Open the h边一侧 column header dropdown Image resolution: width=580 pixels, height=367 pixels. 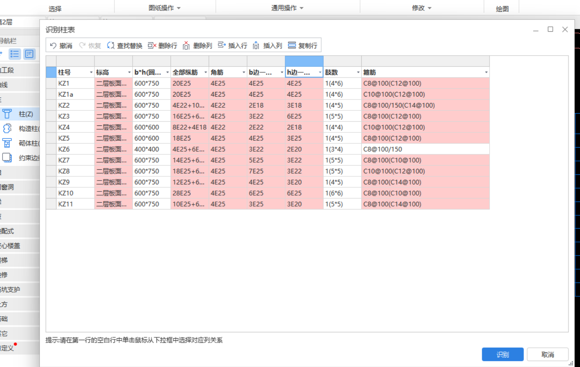click(x=320, y=73)
